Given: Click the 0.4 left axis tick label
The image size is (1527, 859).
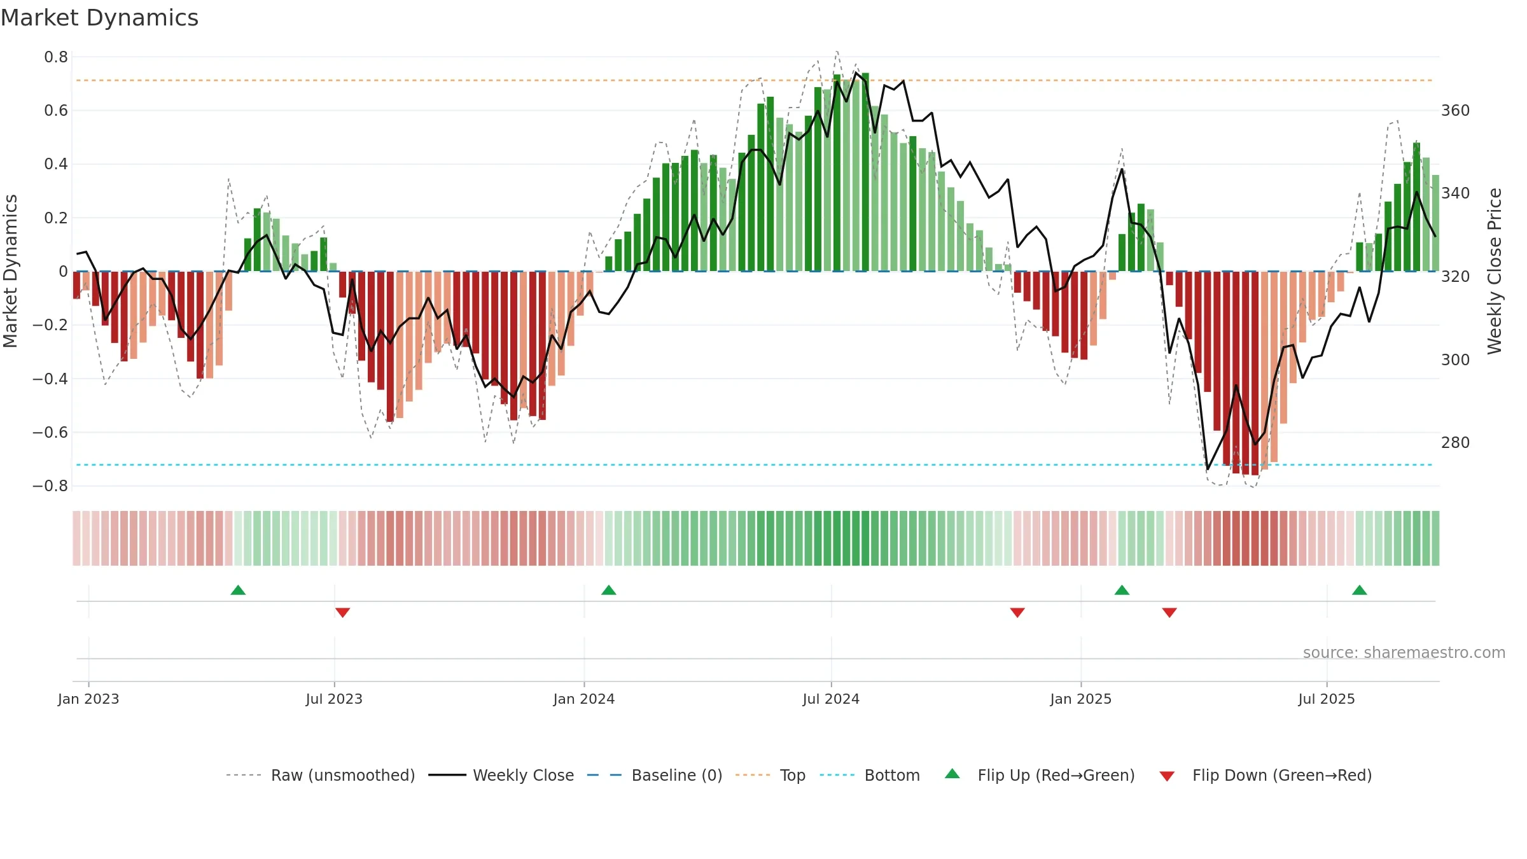Looking at the screenshot, I should [x=56, y=164].
